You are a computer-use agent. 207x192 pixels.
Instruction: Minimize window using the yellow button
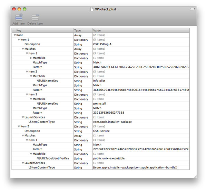[19, 9]
